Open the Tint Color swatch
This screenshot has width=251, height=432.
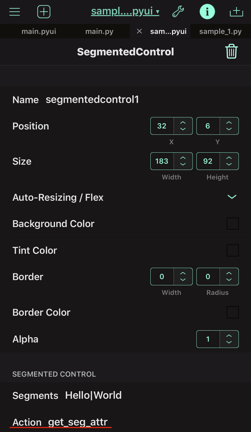coord(232,250)
